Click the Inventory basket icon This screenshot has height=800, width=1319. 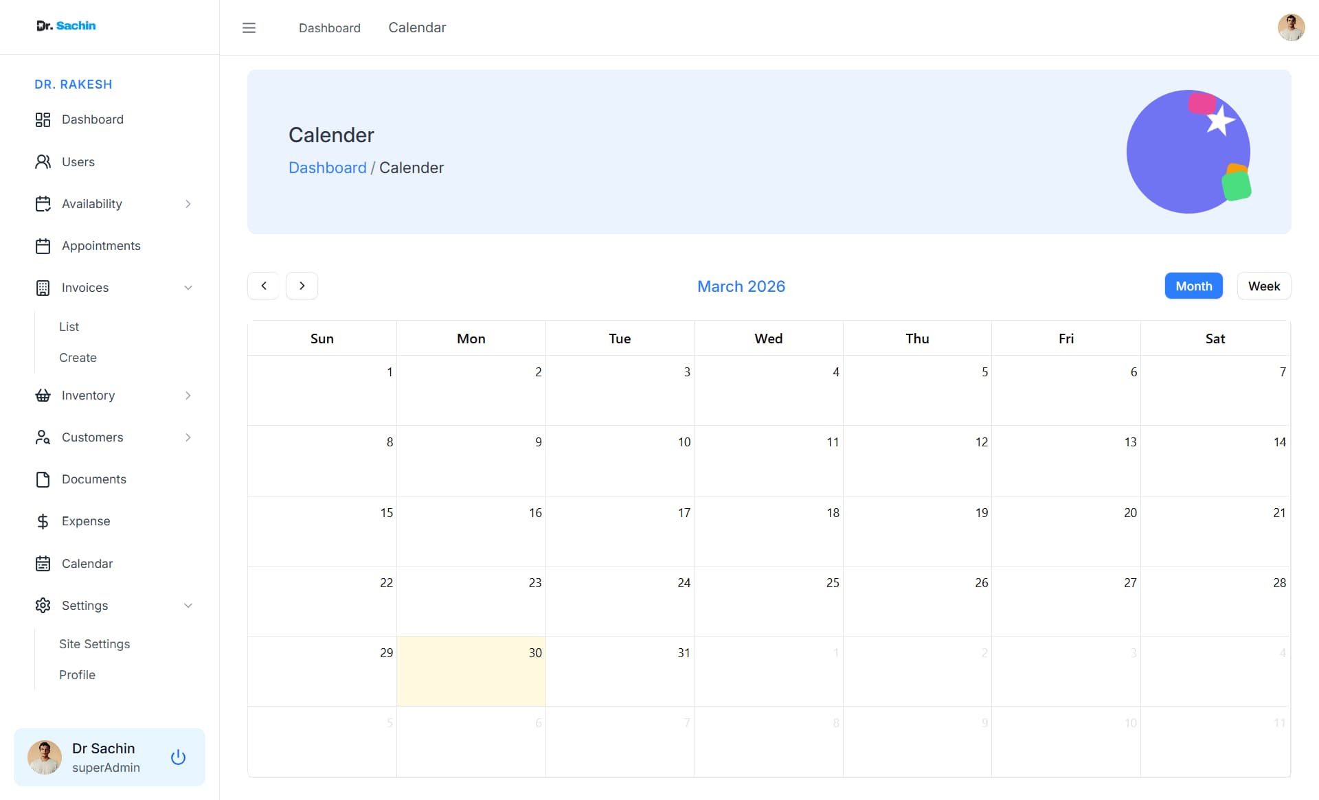tap(43, 396)
